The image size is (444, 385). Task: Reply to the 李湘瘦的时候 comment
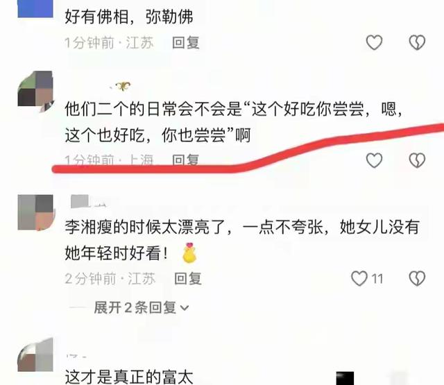(188, 278)
